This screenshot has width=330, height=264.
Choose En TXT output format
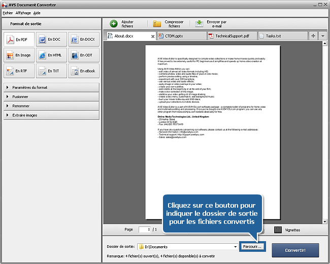pos(51,71)
